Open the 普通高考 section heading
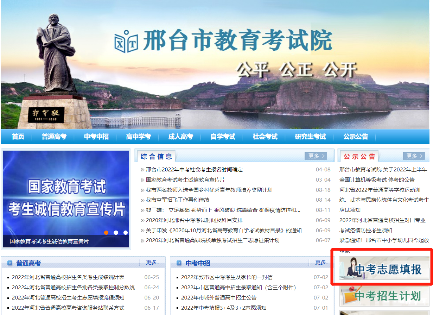 [28, 263]
